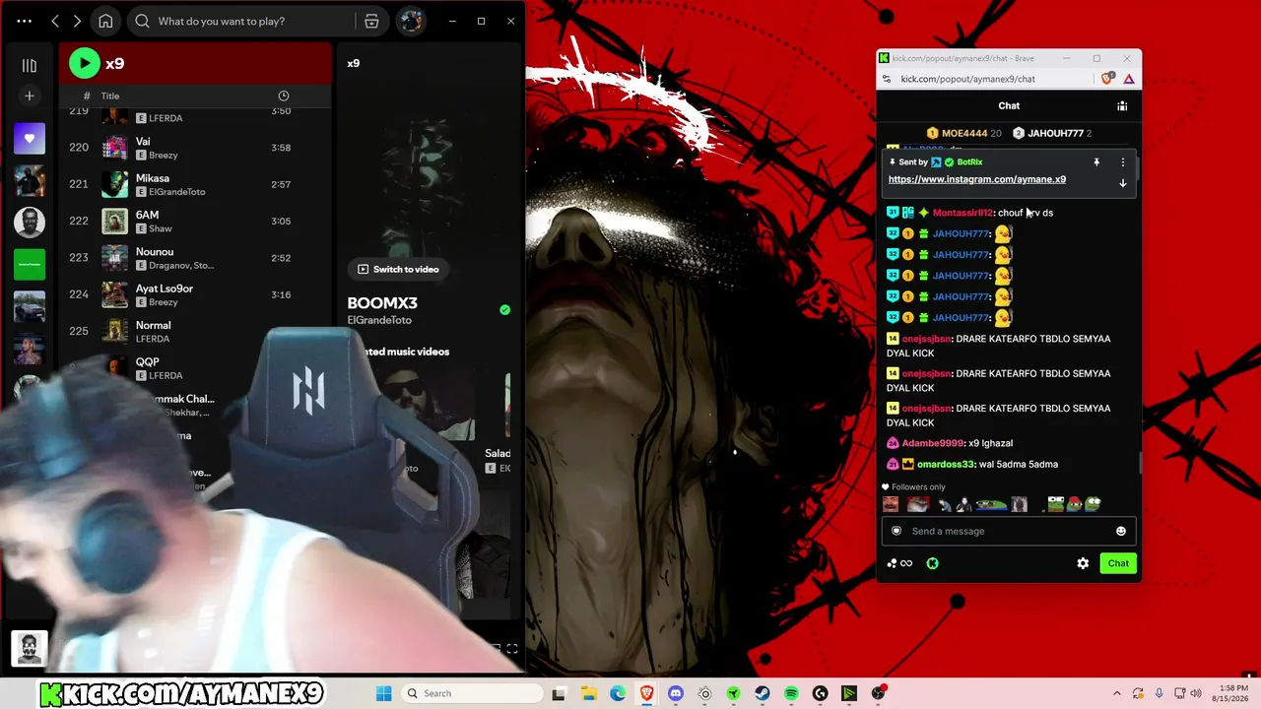Open Steam from taskbar
1261x709 pixels.
point(763,693)
